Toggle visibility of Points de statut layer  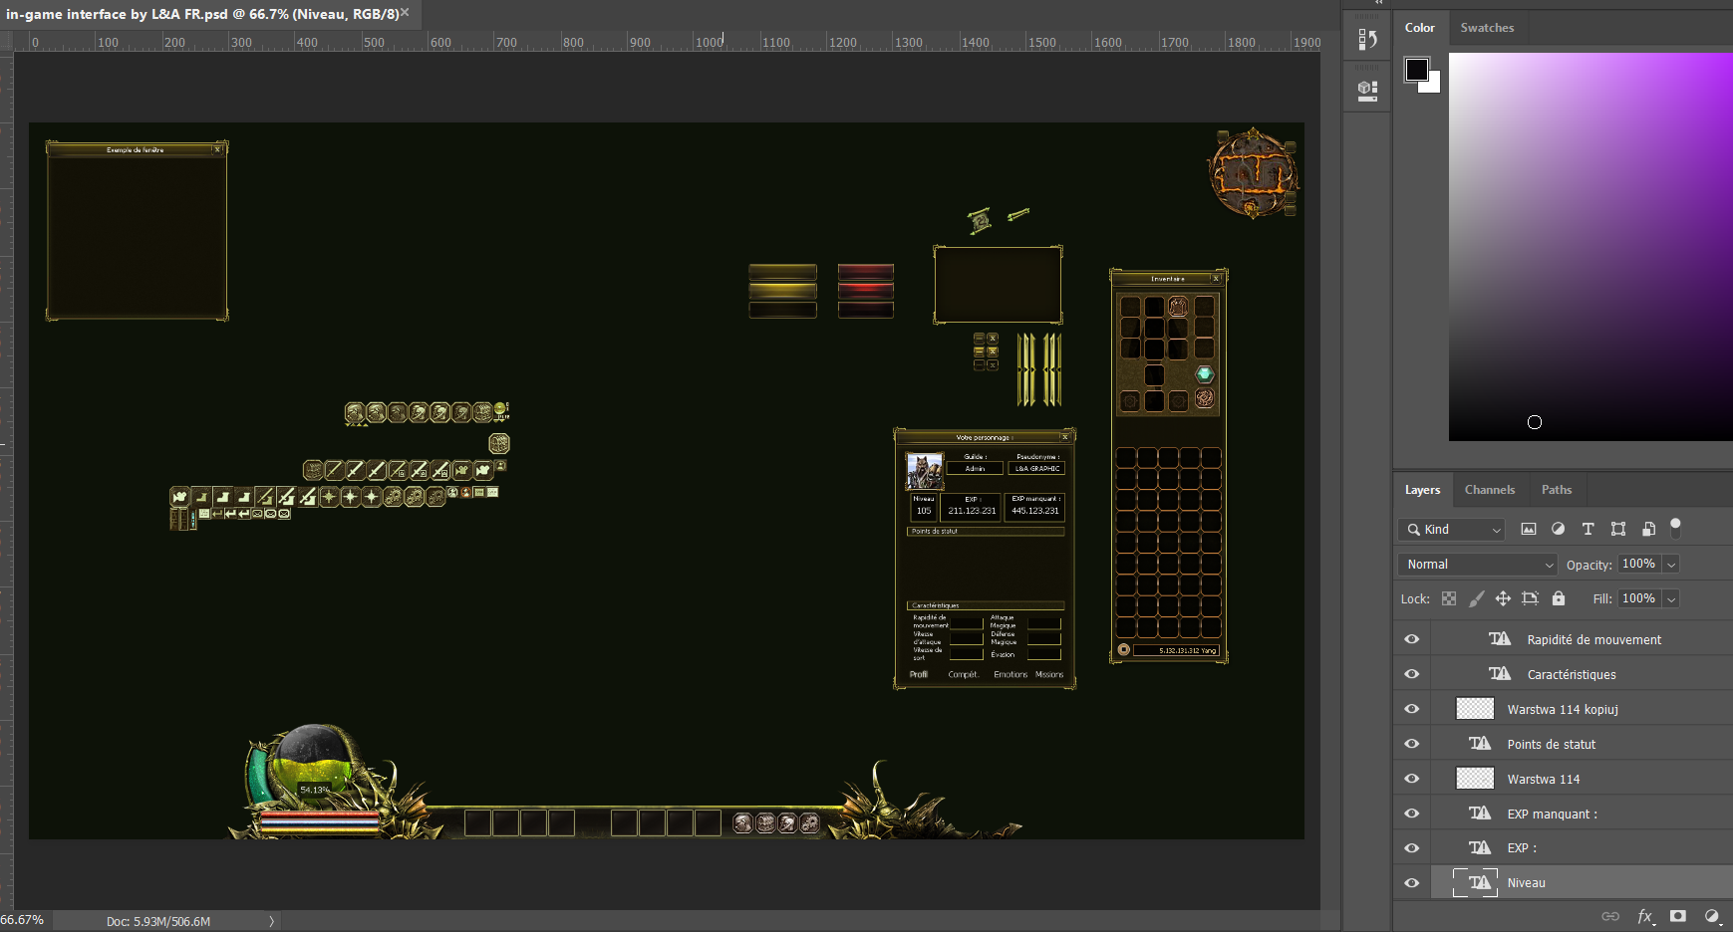[1411, 744]
